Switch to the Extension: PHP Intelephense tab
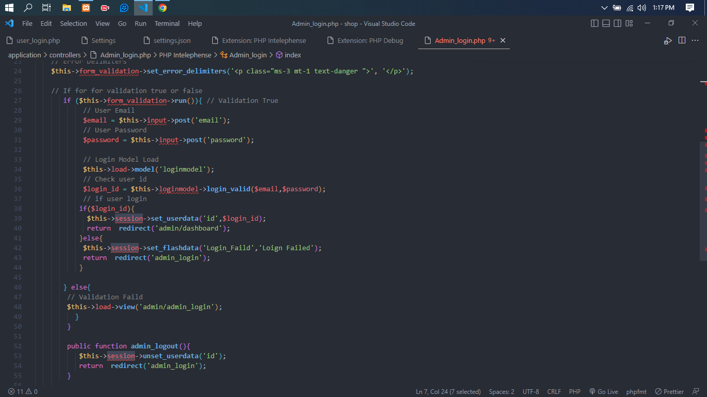The width and height of the screenshot is (707, 397). (263, 40)
